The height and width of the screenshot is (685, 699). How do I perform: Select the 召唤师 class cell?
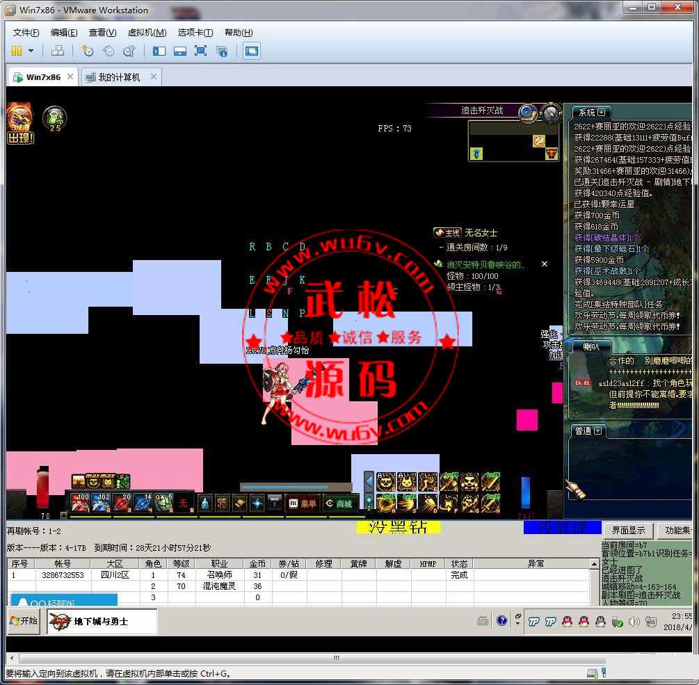219,575
